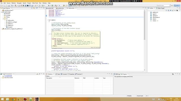Click the New file toolbar icon

1,6
